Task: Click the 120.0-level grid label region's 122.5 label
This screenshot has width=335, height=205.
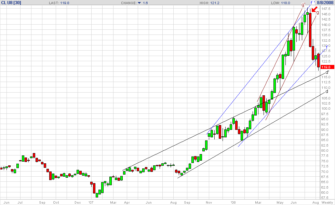Action: click(x=326, y=61)
